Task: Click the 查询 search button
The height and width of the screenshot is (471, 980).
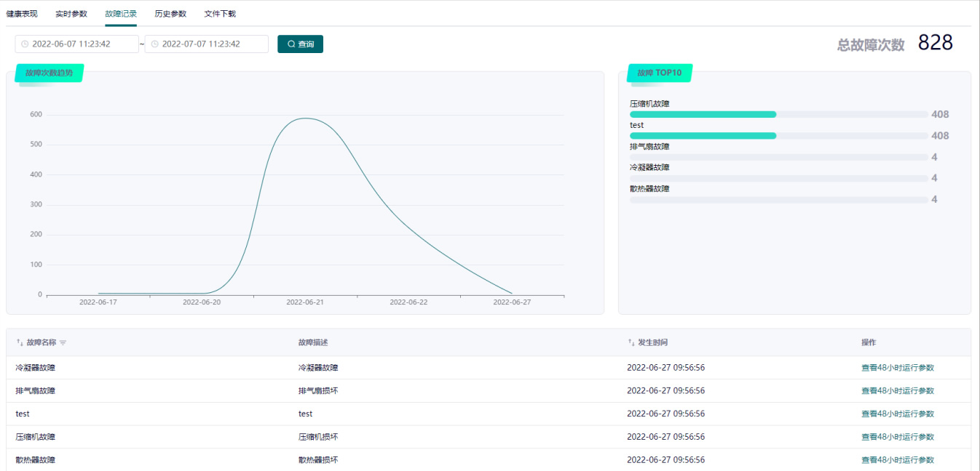Action: [x=300, y=44]
